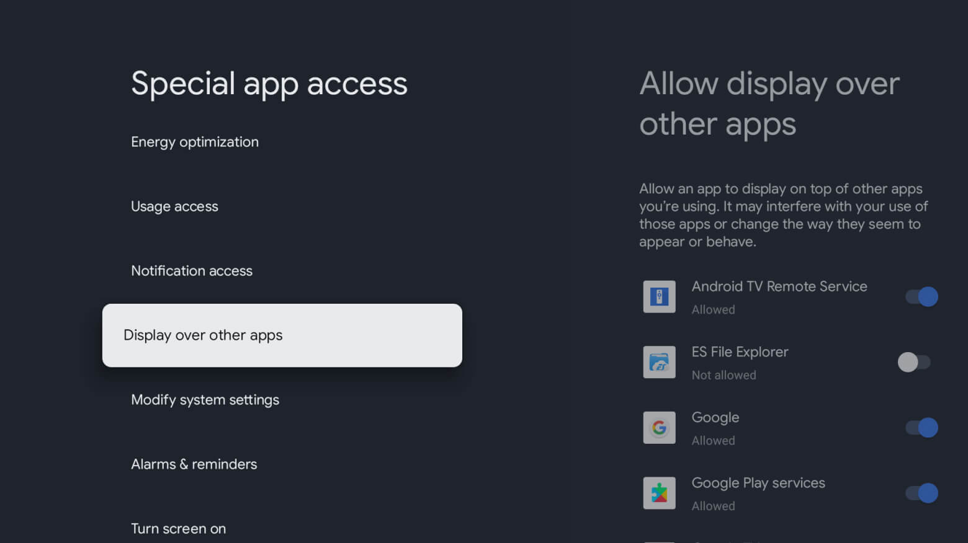This screenshot has width=968, height=543.
Task: Turn off the Google overlay toggle
Action: click(920, 427)
